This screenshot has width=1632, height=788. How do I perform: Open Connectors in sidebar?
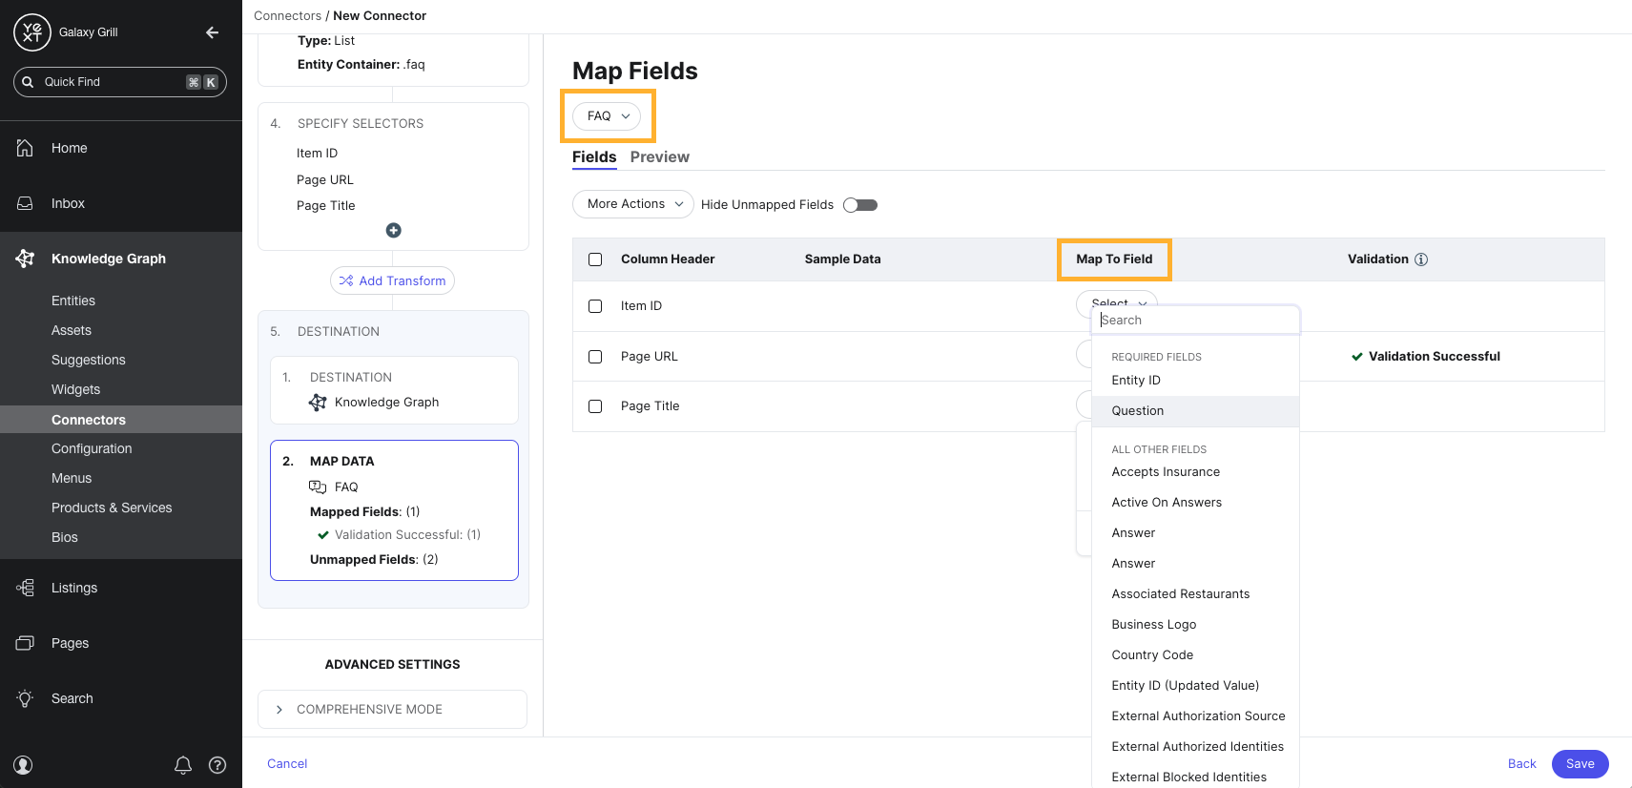click(121, 420)
